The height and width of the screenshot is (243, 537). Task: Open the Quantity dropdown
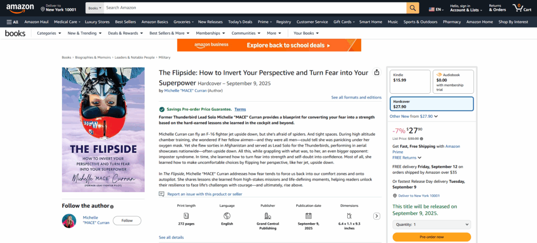click(x=432, y=224)
